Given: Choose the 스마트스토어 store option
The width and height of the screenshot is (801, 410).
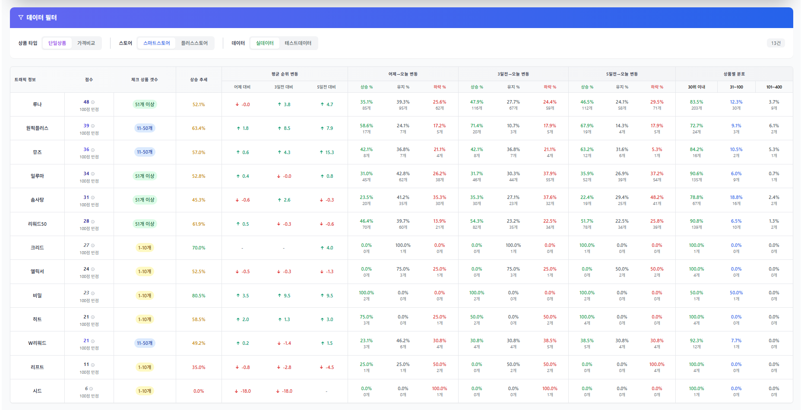Looking at the screenshot, I should coord(157,43).
